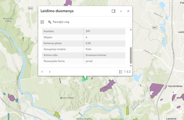Click the Neravų-Grigiškių map label

[84, 119]
